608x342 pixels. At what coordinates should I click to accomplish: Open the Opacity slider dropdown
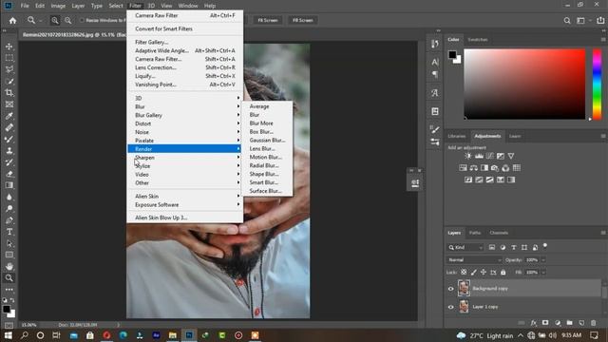pos(543,259)
